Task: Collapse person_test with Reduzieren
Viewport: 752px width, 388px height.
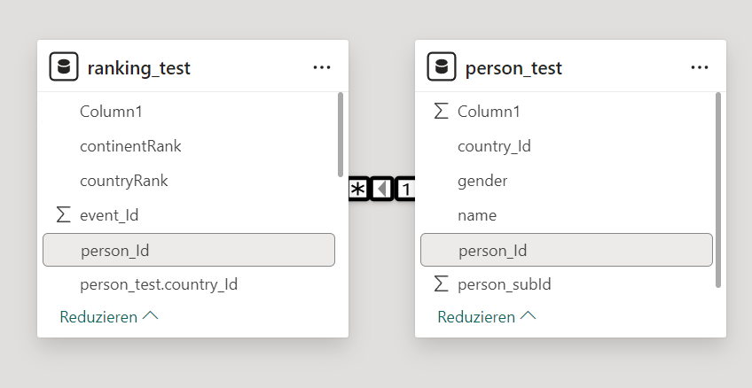Action: (x=486, y=316)
